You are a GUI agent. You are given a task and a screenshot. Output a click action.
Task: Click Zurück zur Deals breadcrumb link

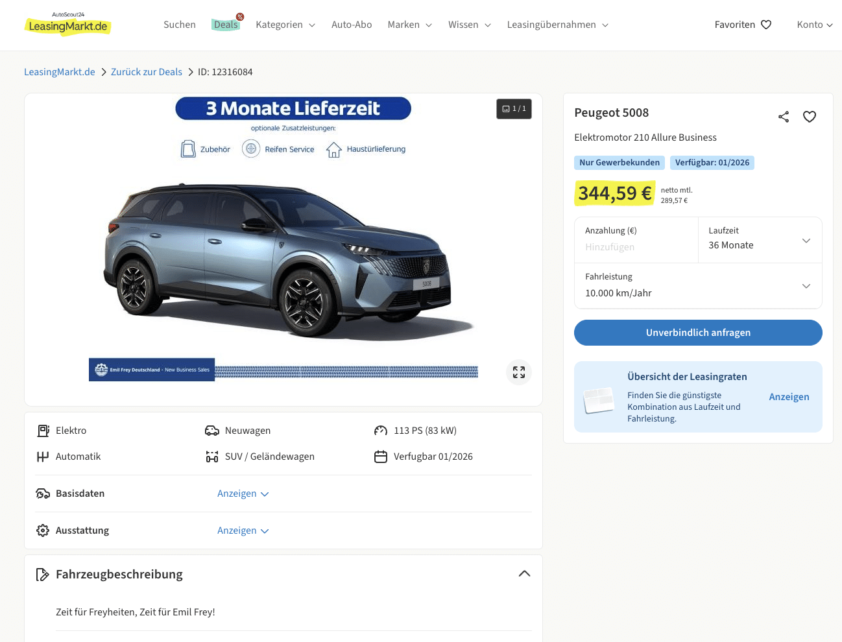coord(147,72)
